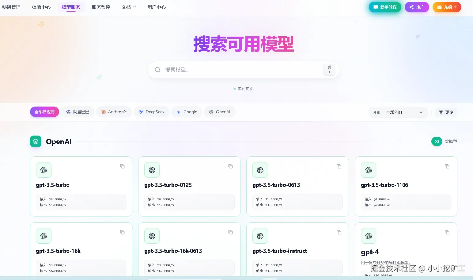Filter models by OpenAI supplier
This screenshot has height=280, width=473.
[x=220, y=112]
